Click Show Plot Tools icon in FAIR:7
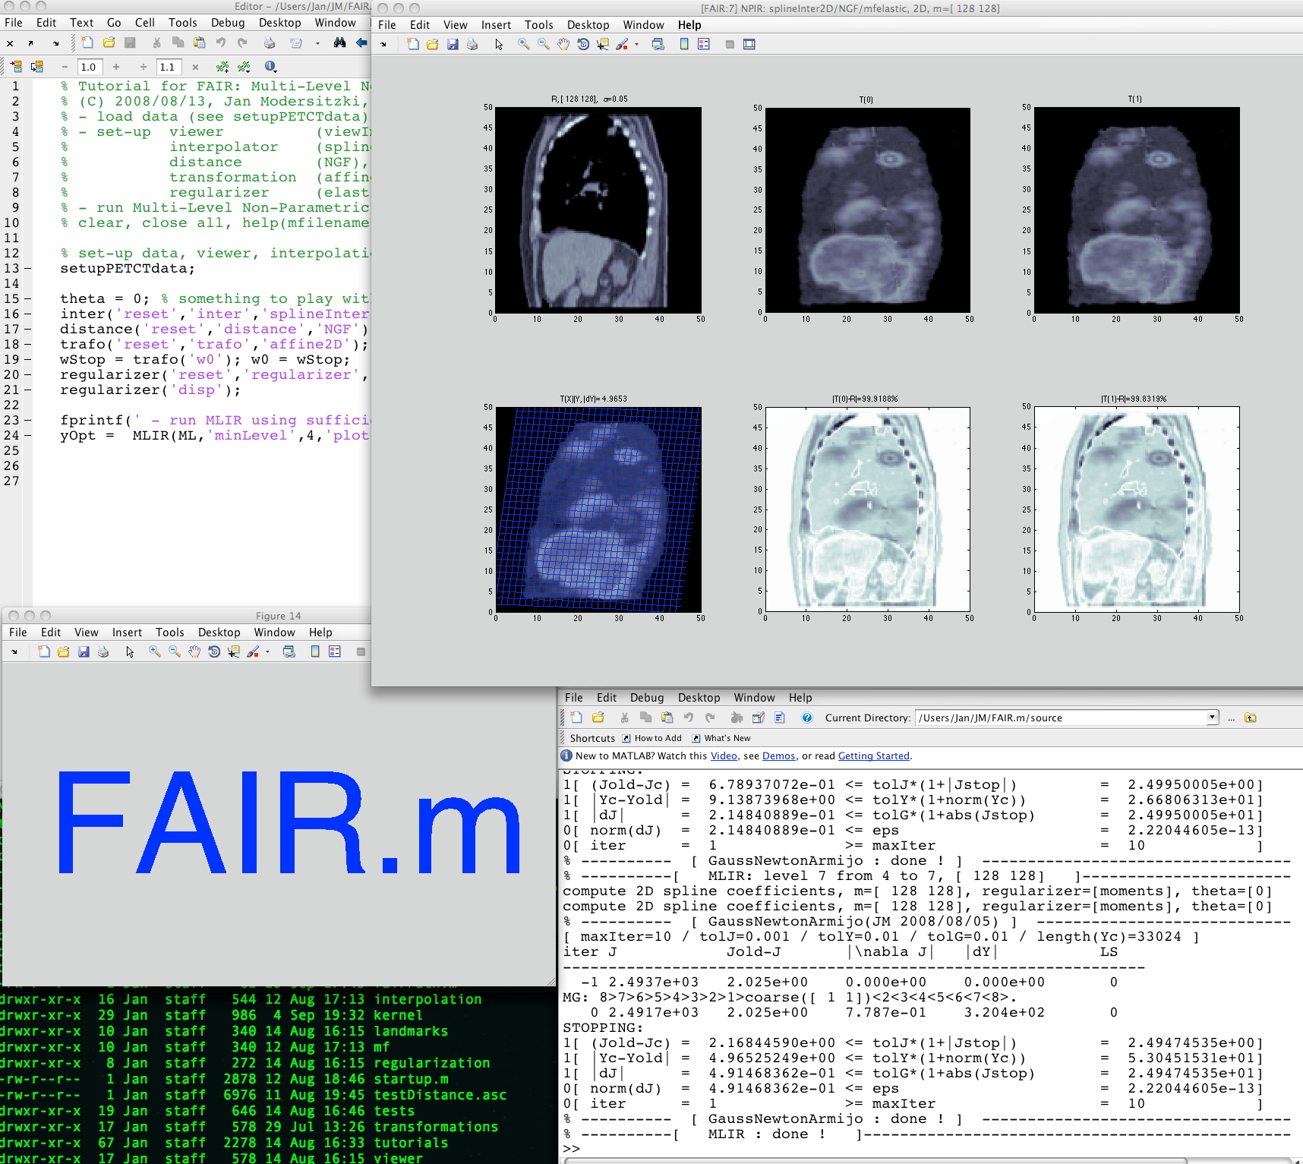 pyautogui.click(x=749, y=44)
